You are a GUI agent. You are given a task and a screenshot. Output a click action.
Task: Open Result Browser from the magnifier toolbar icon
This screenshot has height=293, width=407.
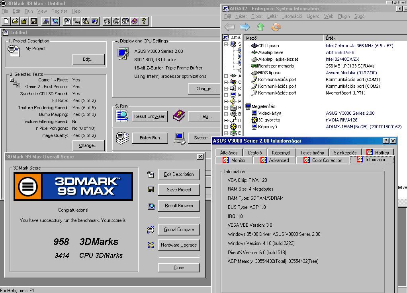pos(55,21)
